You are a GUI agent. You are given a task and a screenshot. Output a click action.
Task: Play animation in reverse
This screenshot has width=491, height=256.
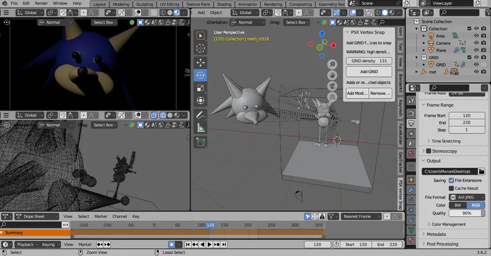pos(202,245)
